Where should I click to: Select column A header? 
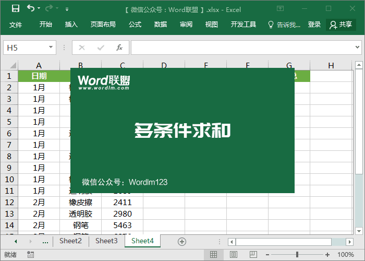tap(39, 65)
